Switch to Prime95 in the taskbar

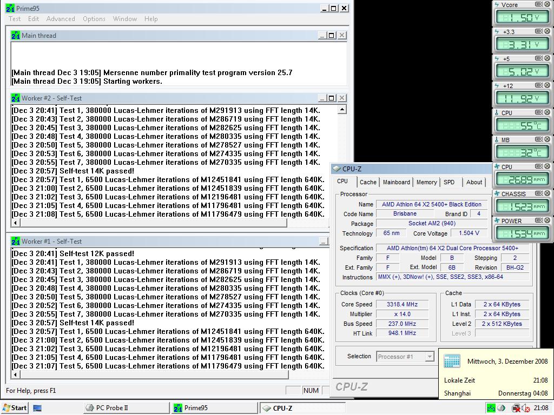point(214,408)
